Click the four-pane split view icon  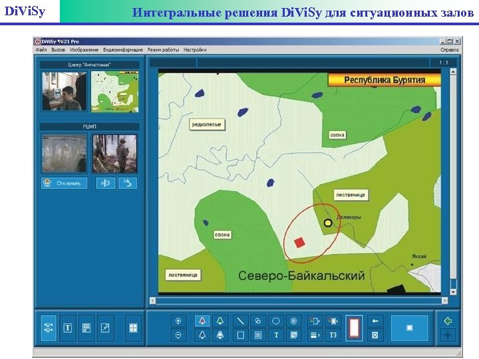tap(134, 328)
